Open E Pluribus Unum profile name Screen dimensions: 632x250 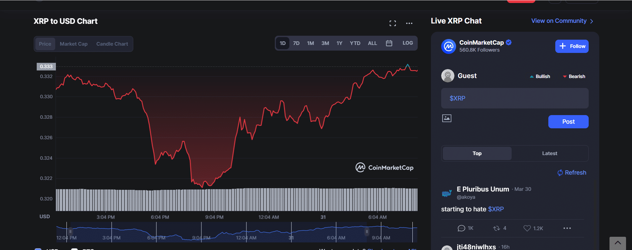pos(483,189)
